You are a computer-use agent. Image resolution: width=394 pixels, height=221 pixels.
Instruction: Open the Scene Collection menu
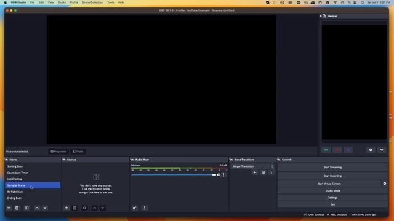[92, 2]
